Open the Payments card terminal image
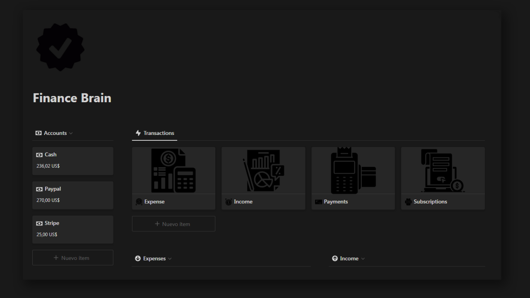The width and height of the screenshot is (530, 298). point(353,171)
